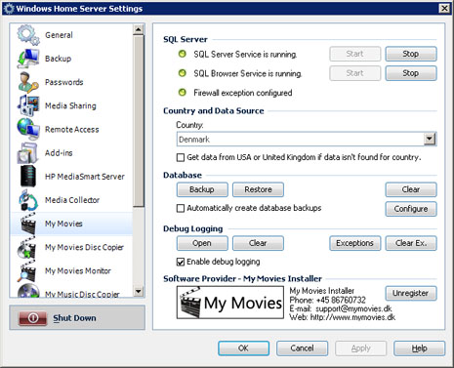This screenshot has height=368, width=454.
Task: Click the settings gear icon in title bar
Action: 9,9
